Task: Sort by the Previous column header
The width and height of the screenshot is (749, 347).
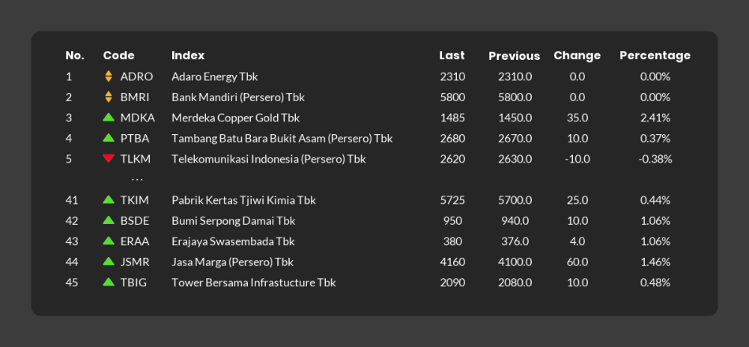Action: tap(514, 56)
